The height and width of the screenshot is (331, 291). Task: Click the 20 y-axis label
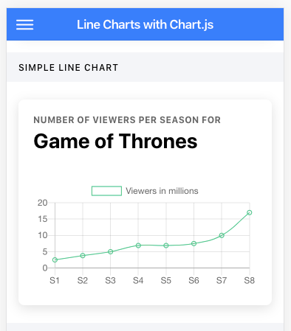coord(42,203)
